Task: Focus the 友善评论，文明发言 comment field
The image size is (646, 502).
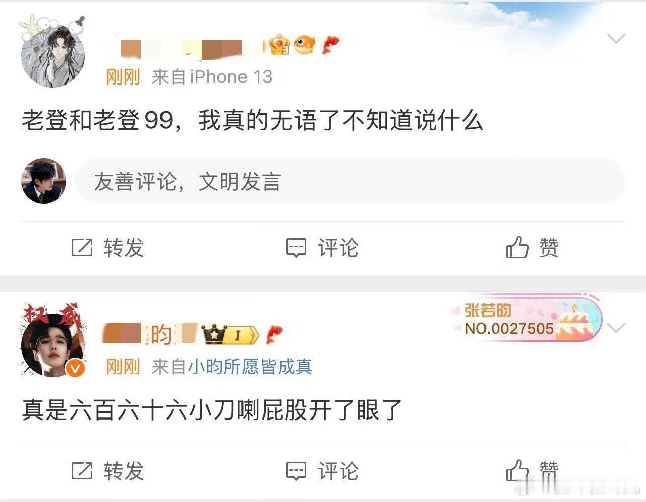Action: pos(350,182)
